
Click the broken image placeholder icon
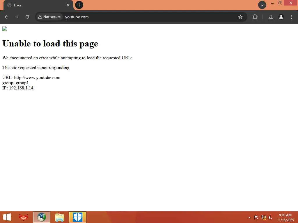[x=5, y=28]
